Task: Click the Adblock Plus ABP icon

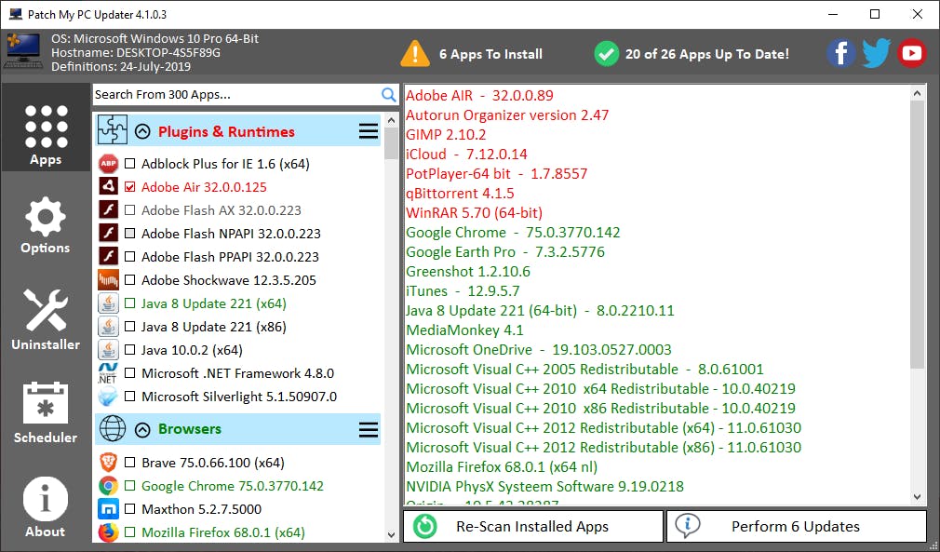Action: [109, 164]
